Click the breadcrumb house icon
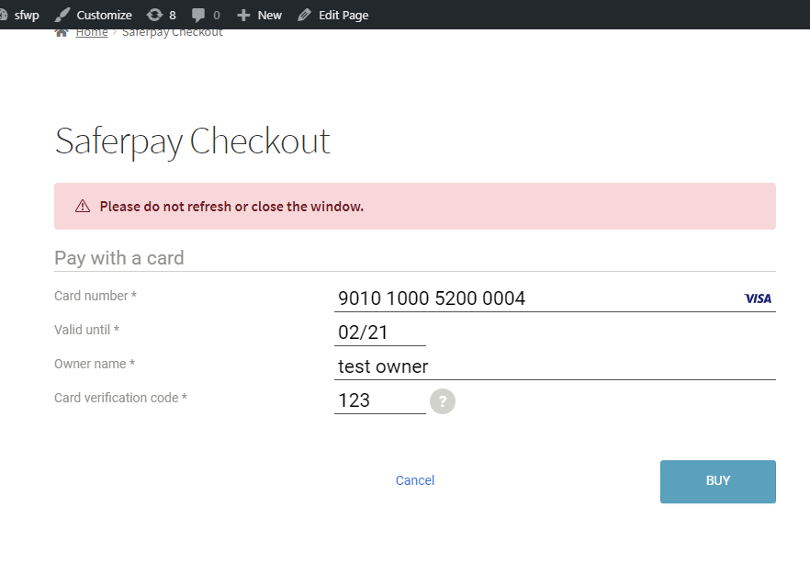The image size is (810, 563). coord(62,32)
